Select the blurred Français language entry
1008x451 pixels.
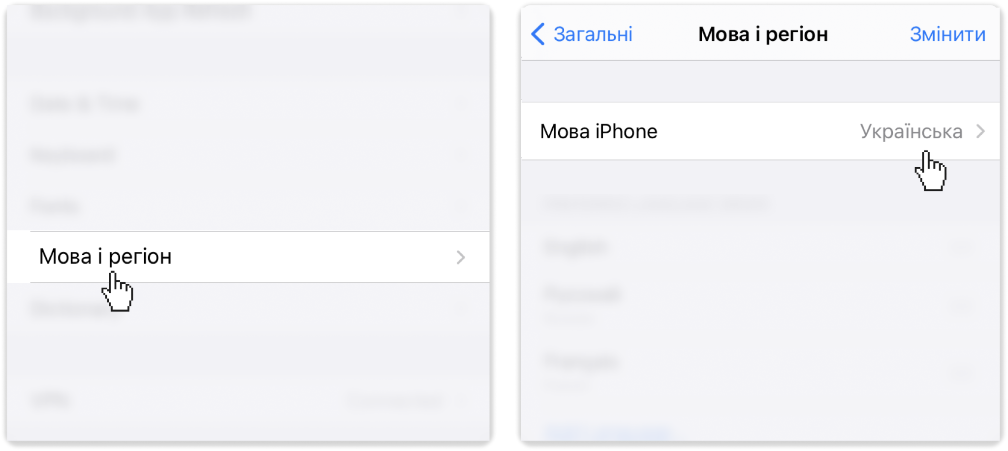click(x=760, y=368)
